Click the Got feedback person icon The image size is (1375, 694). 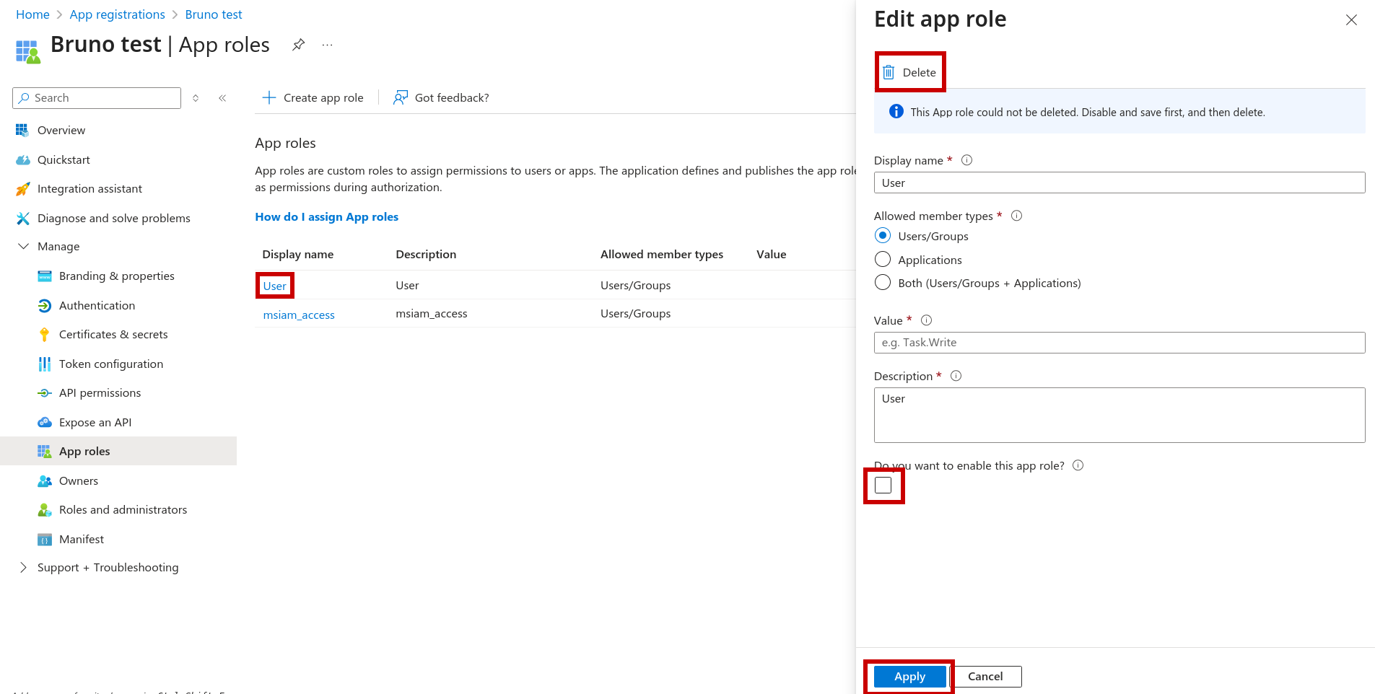(401, 97)
